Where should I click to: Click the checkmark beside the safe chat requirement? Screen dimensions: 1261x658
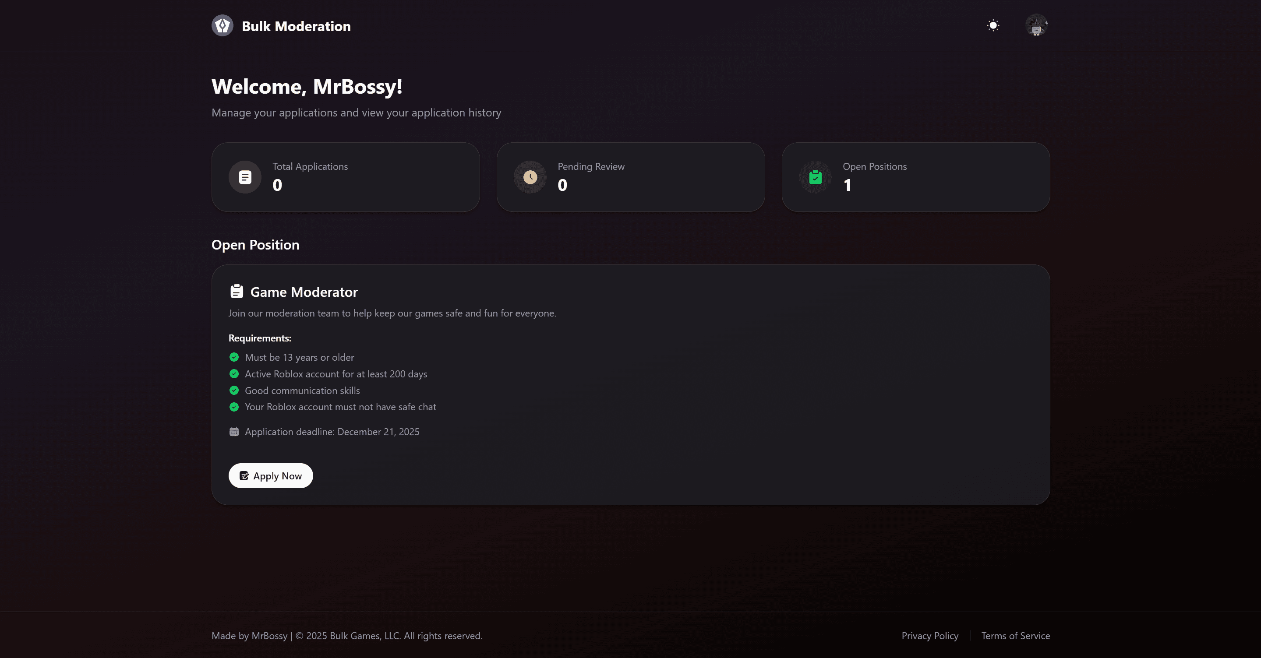click(233, 407)
